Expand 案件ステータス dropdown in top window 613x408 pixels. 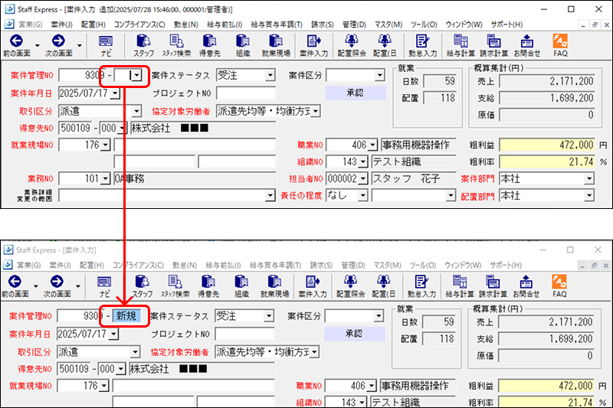tap(270, 75)
